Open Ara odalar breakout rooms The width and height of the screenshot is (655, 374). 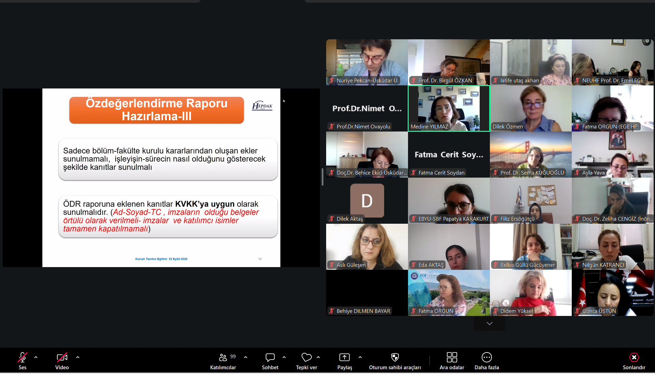tap(452, 361)
